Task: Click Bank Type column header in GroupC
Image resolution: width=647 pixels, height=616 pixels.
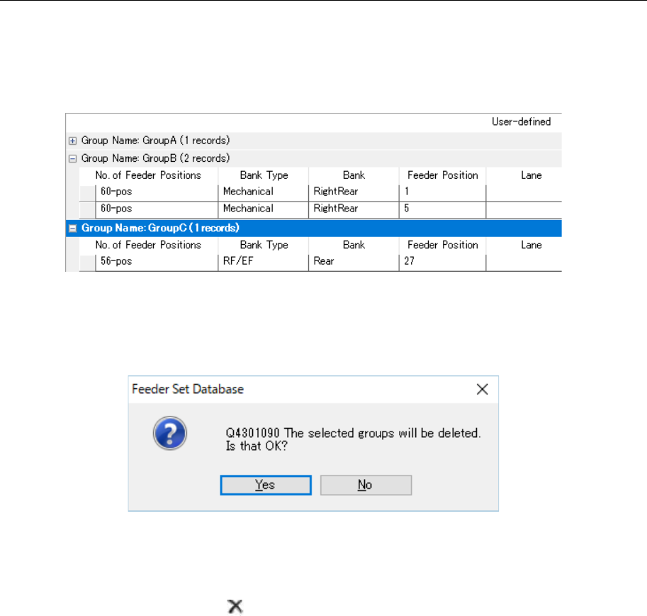Action: tap(264, 246)
